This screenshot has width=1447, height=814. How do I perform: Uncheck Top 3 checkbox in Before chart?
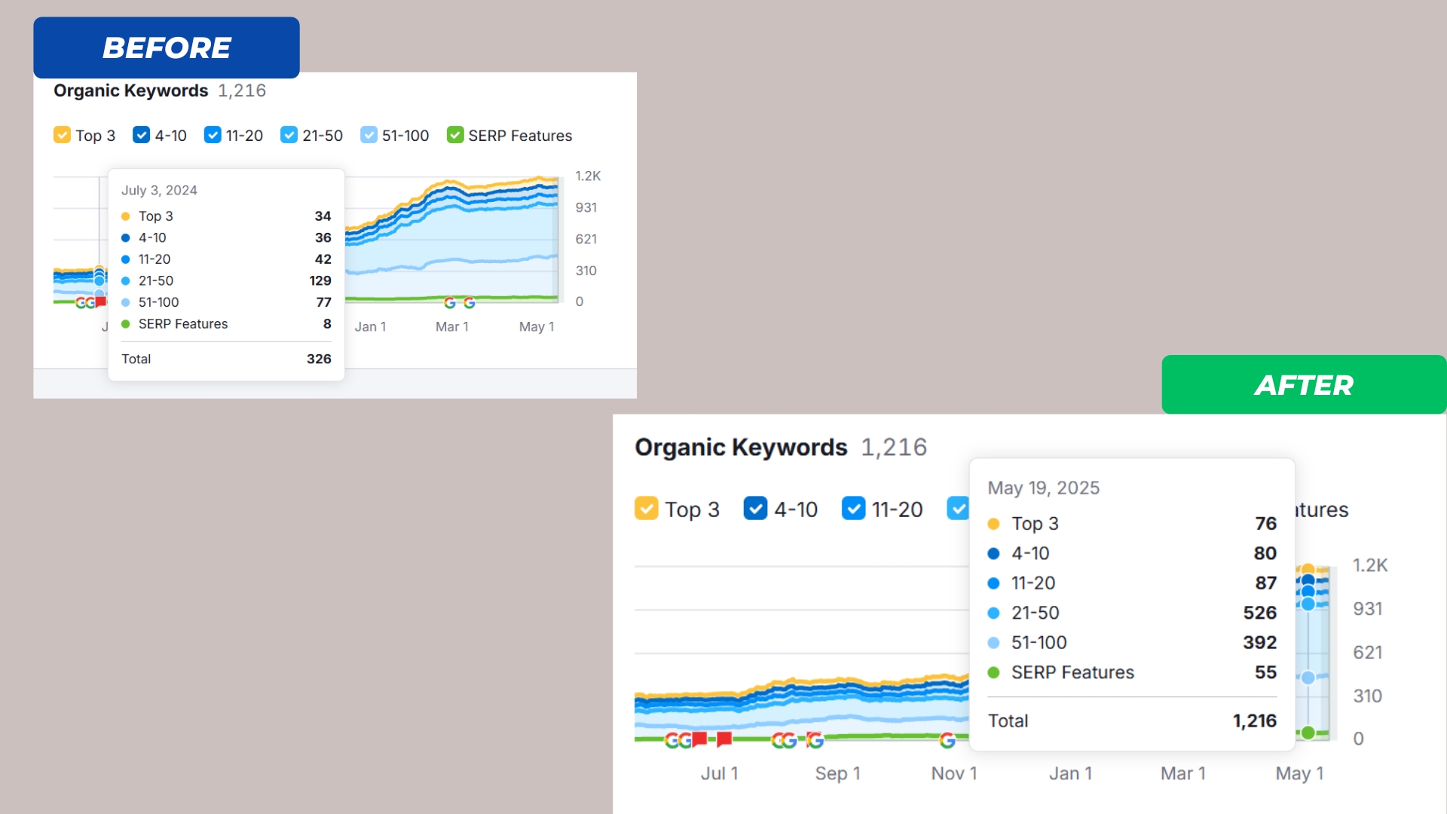pos(62,135)
